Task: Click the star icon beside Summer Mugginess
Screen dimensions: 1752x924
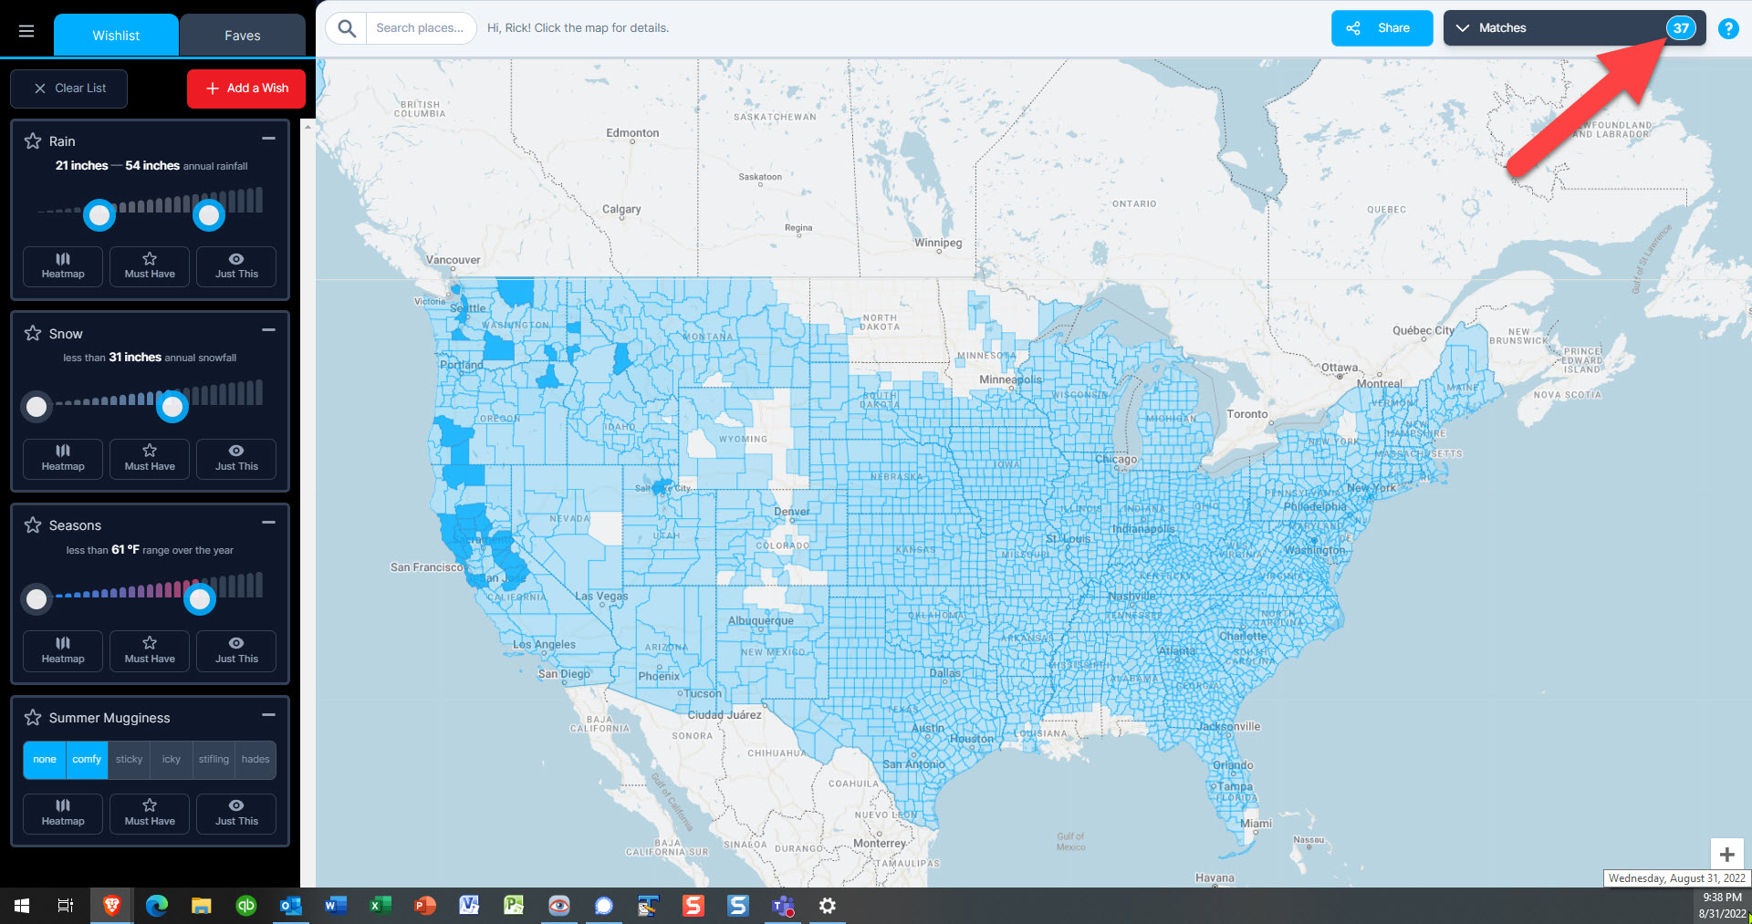Action: [33, 718]
